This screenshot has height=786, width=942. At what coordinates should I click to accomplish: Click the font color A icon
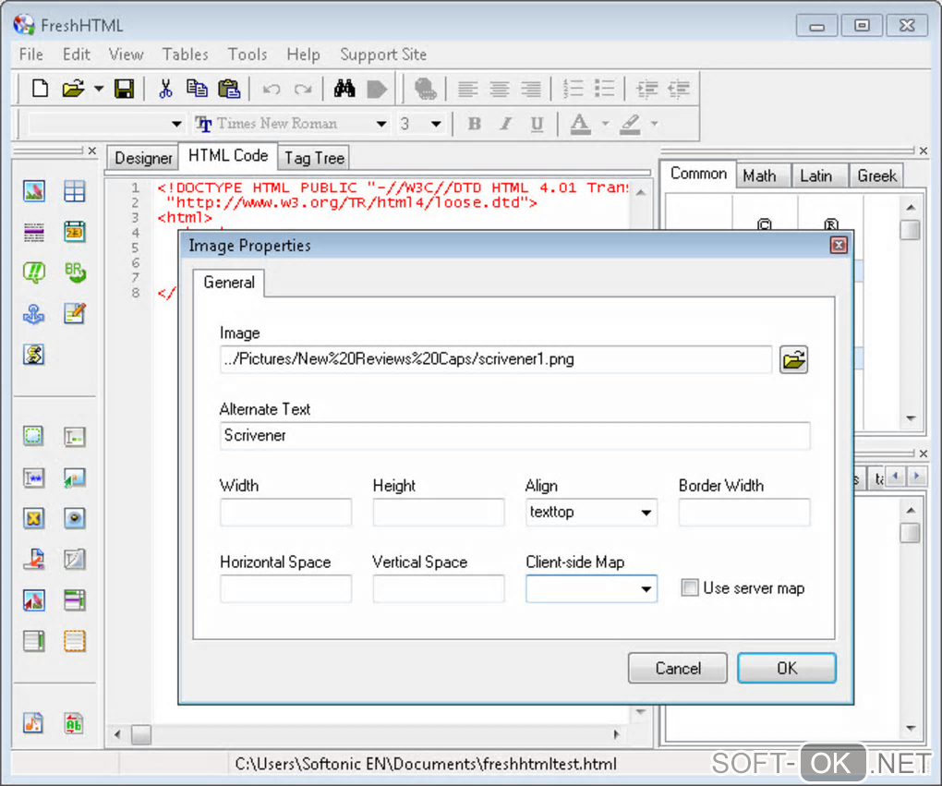pyautogui.click(x=580, y=124)
